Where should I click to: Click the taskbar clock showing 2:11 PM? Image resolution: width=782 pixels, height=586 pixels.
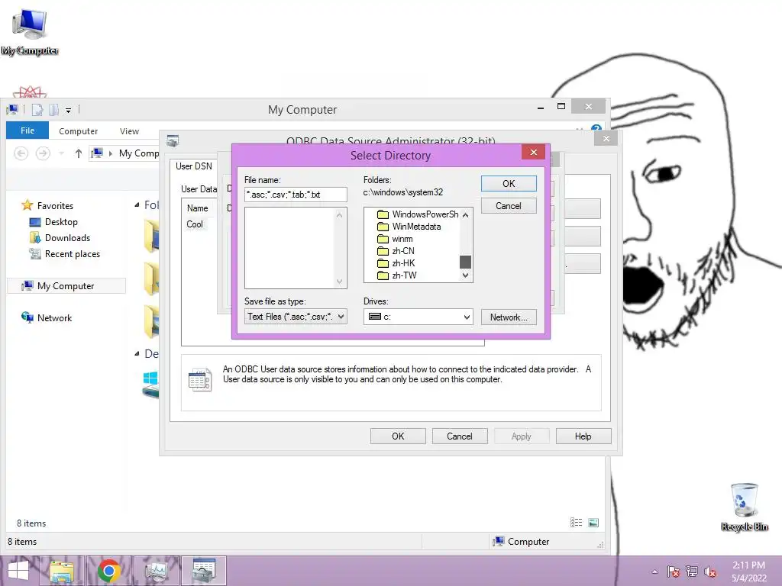748,572
